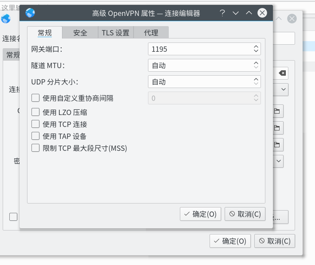
Task: Toggle the checkbox at bottom left of background window
Action: [x=13, y=217]
